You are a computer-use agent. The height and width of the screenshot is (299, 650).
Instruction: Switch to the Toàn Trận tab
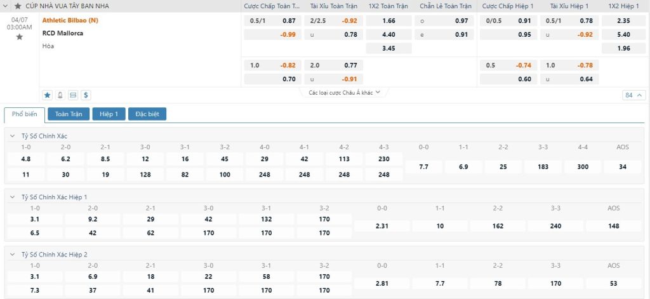pyautogui.click(x=68, y=114)
